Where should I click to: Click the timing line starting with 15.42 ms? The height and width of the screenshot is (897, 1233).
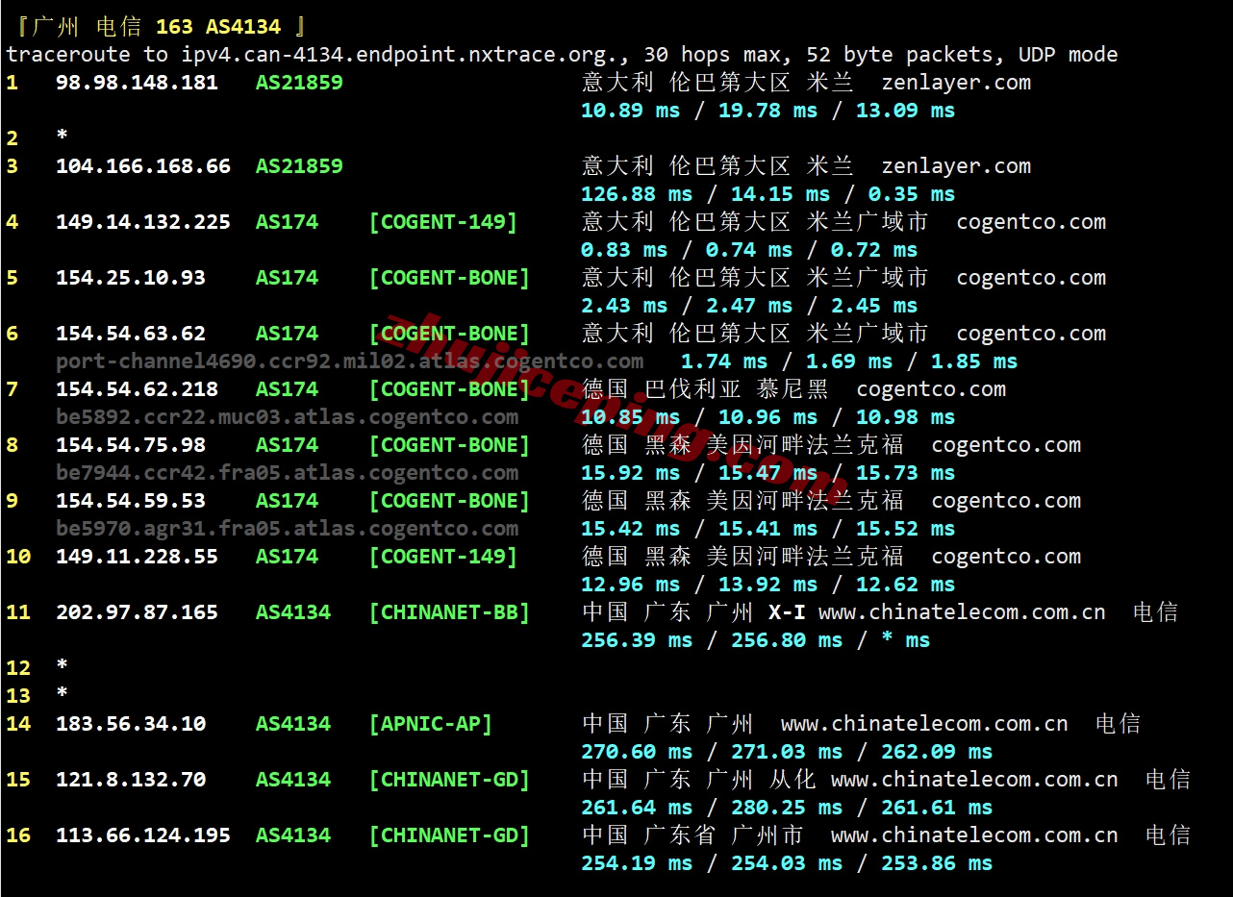[767, 529]
